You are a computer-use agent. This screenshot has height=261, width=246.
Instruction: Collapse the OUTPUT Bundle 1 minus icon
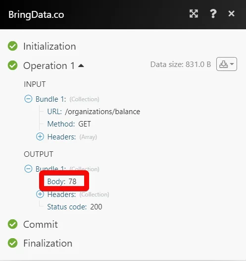(28, 169)
